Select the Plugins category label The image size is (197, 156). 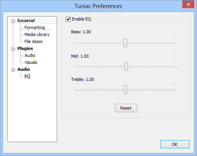pos(25,48)
